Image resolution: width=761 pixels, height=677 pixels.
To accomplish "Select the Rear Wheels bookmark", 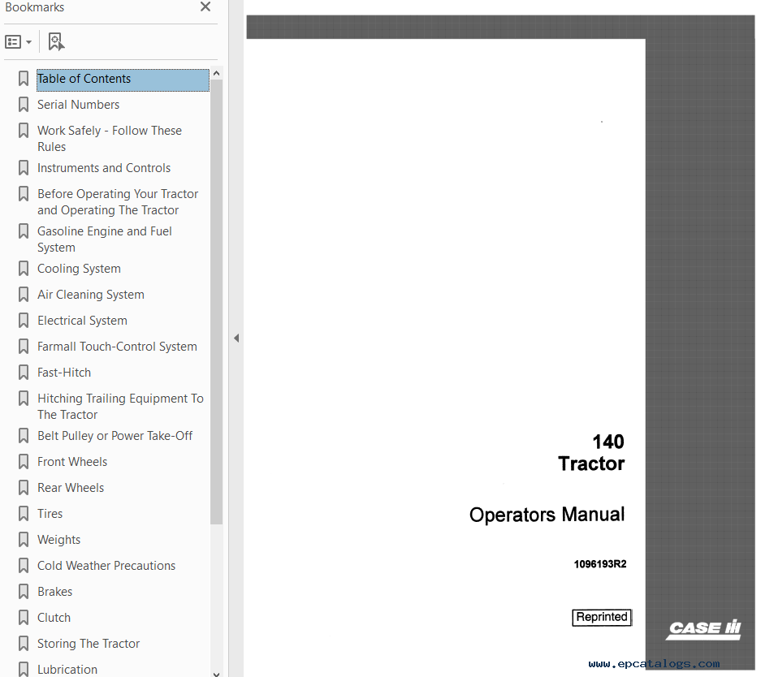I will [x=71, y=488].
